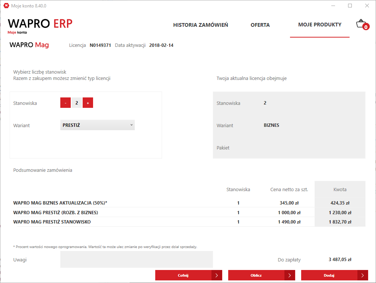The image size is (376, 283).
Task: Select the MOJE PRODUKTY tab
Action: (x=320, y=25)
